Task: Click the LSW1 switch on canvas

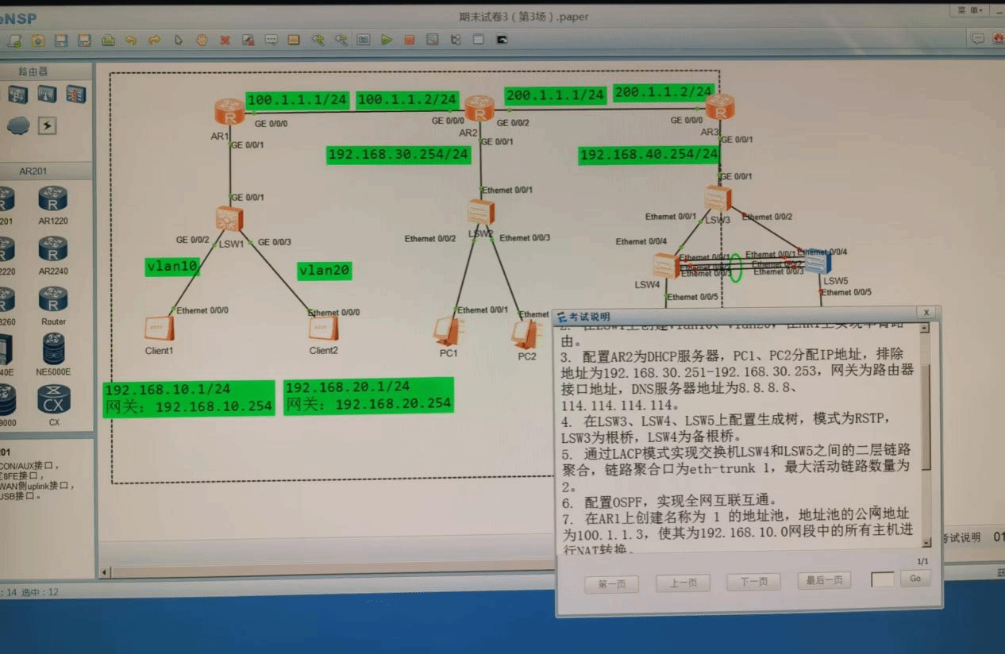Action: pyautogui.click(x=229, y=218)
